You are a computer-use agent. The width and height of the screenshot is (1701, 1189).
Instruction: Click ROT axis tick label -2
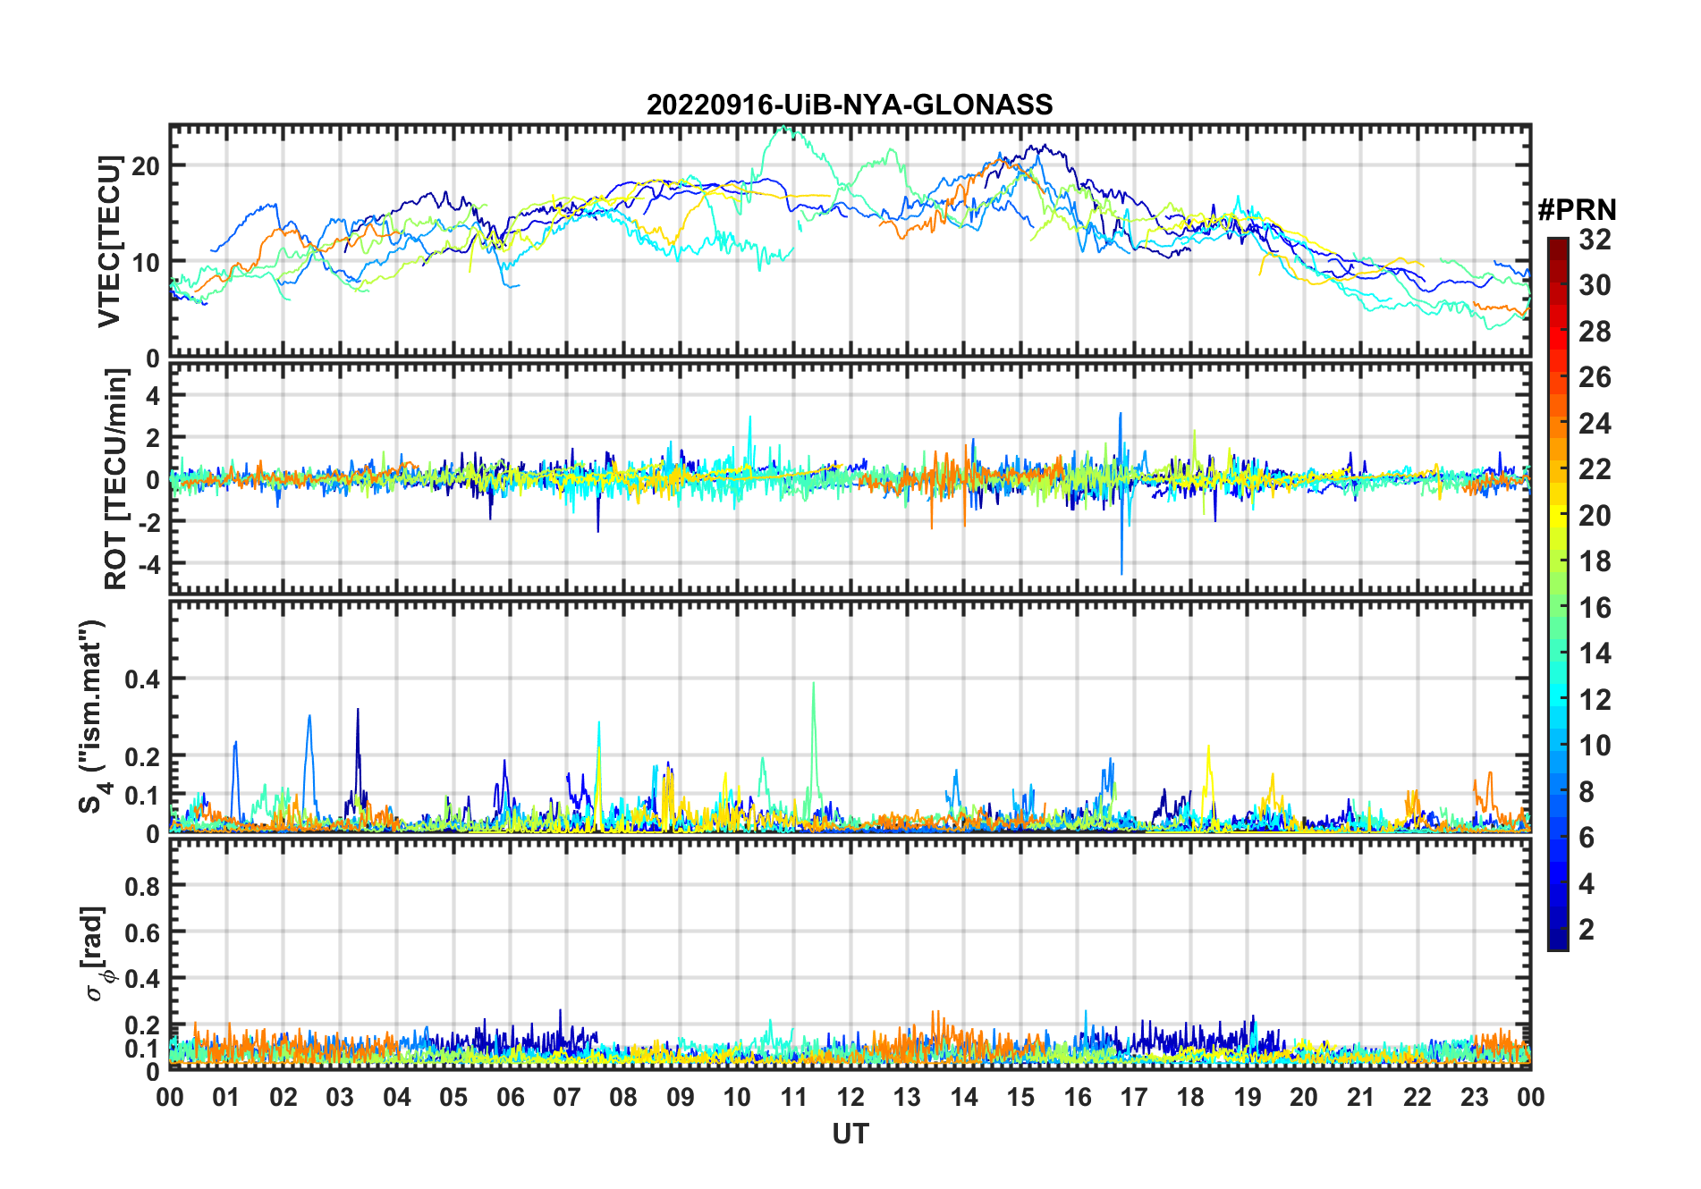point(148,522)
